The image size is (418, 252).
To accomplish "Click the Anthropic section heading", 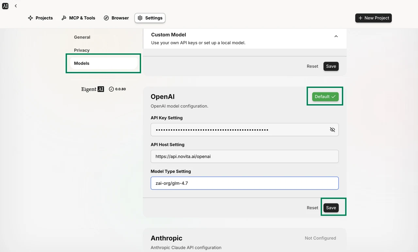I will 167,238.
